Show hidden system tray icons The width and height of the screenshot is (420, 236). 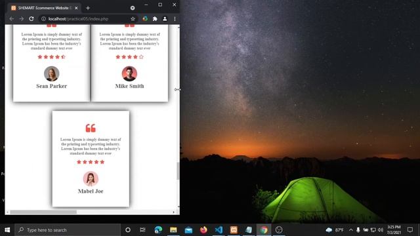point(350,230)
